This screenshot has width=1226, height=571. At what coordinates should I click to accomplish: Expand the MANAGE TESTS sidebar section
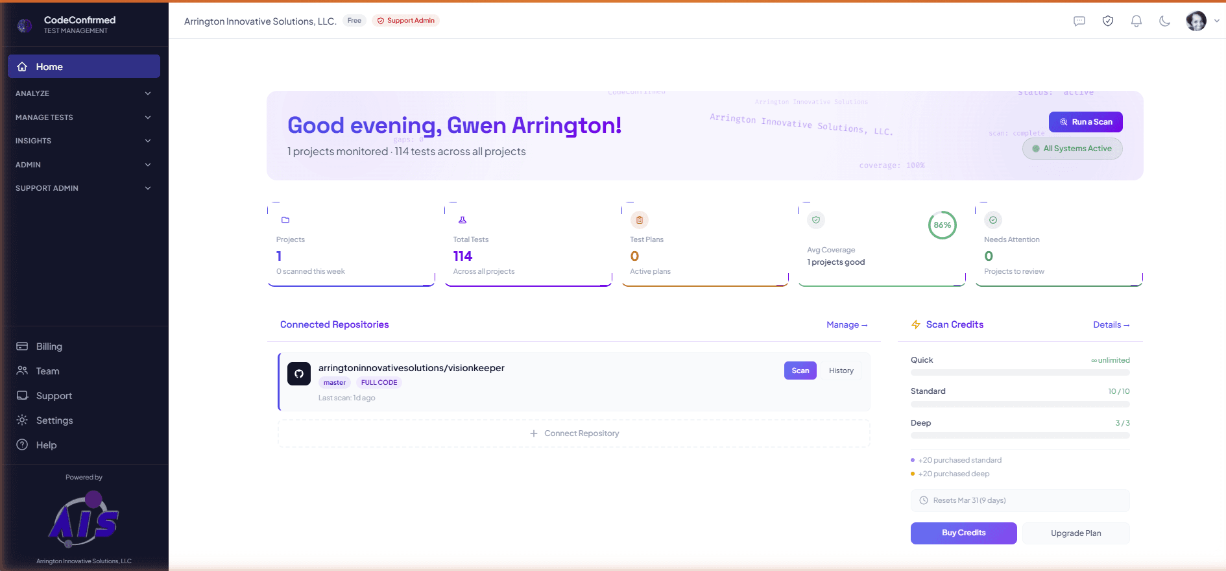(84, 117)
